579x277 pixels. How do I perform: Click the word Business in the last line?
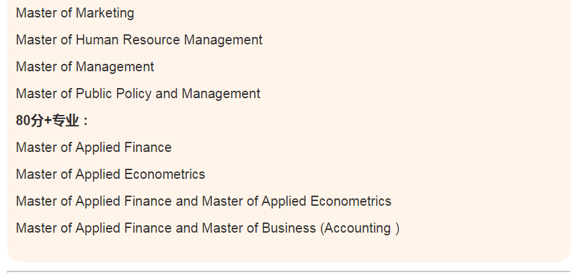click(x=288, y=228)
